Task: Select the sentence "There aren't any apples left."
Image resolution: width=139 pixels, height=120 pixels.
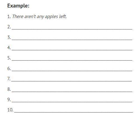Action: [x=39, y=17]
